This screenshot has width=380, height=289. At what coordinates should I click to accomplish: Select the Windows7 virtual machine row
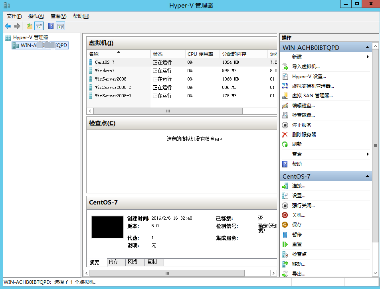coord(182,71)
